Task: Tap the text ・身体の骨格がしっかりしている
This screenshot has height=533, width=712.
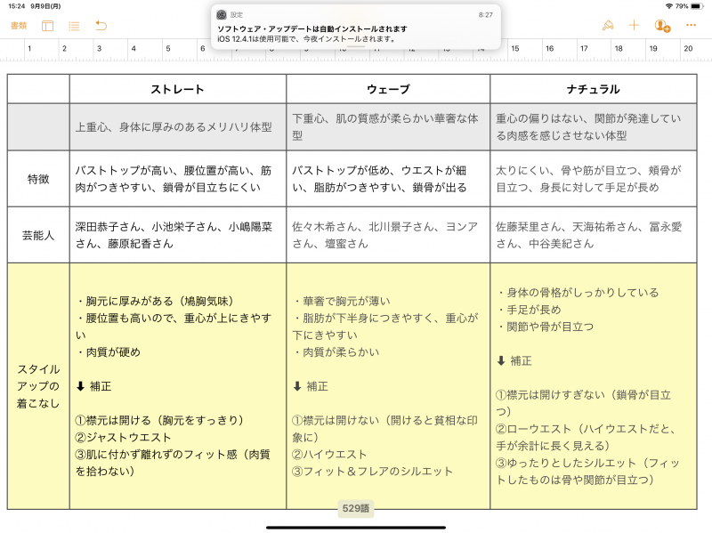Action: (578, 293)
